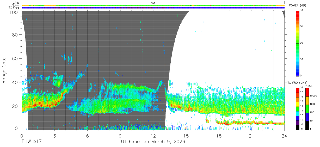The height and width of the screenshot is (147, 320).
Task: Select the black bottom segment of NOISE scale
Action: 307,125
